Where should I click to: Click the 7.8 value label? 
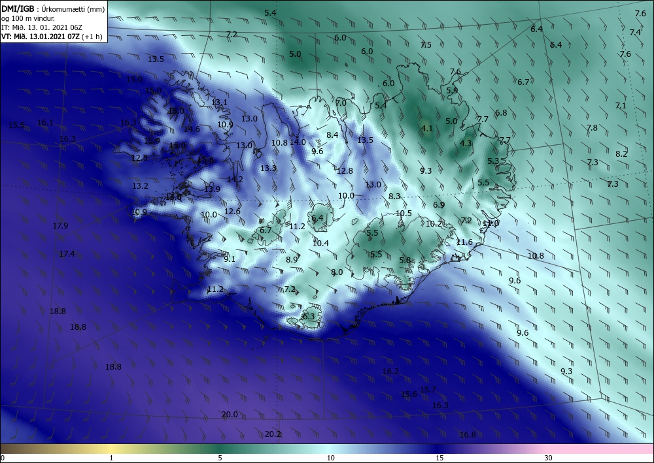click(x=592, y=128)
